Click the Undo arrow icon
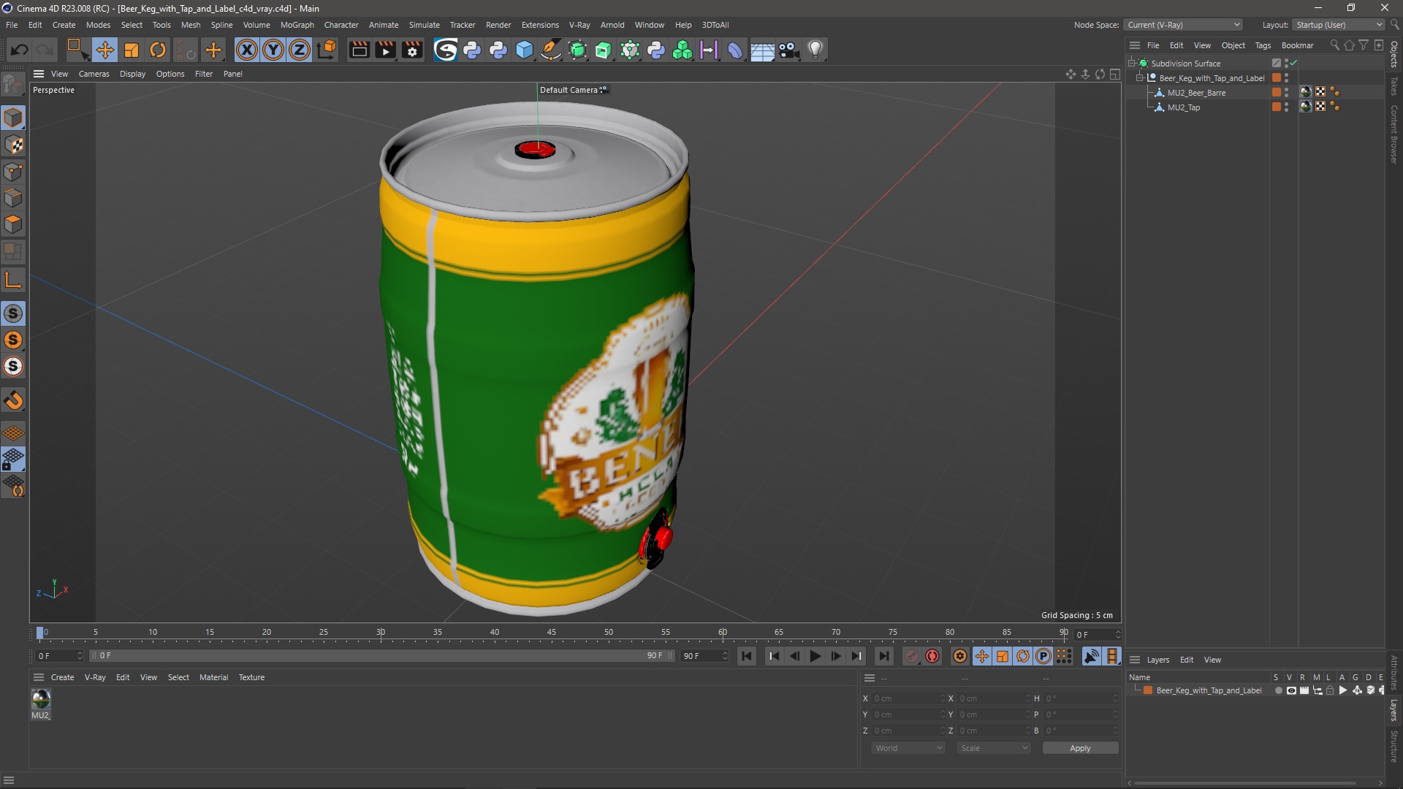 pos(20,50)
